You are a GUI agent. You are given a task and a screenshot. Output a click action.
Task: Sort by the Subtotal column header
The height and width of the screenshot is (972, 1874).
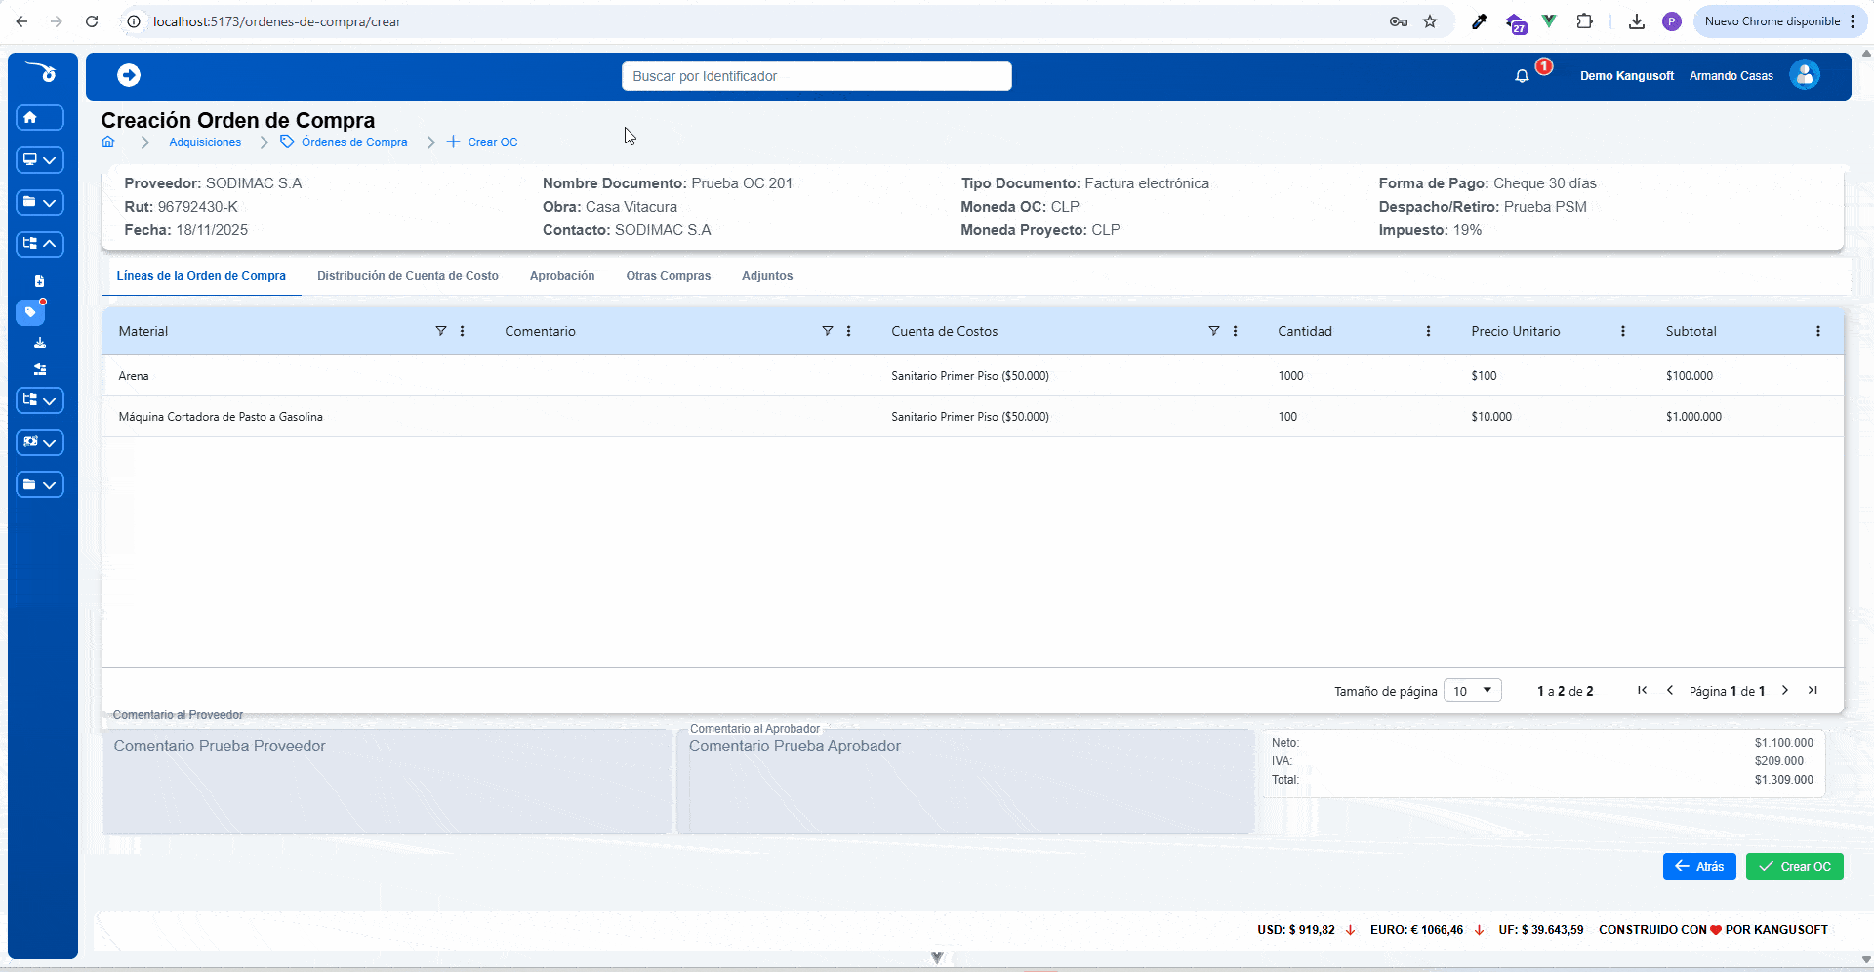[x=1691, y=331]
